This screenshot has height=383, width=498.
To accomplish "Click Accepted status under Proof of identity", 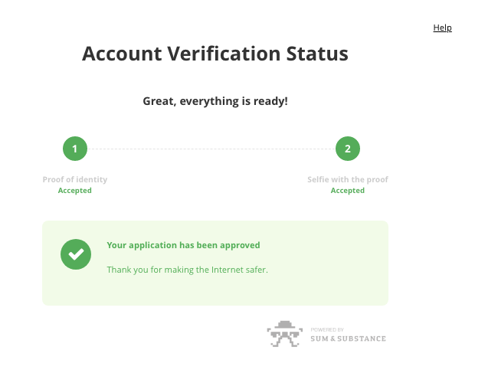I will coord(75,191).
